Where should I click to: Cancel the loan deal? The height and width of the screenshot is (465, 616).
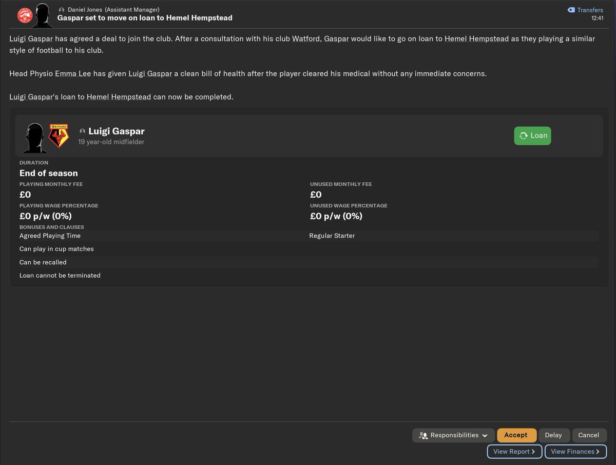(x=589, y=435)
